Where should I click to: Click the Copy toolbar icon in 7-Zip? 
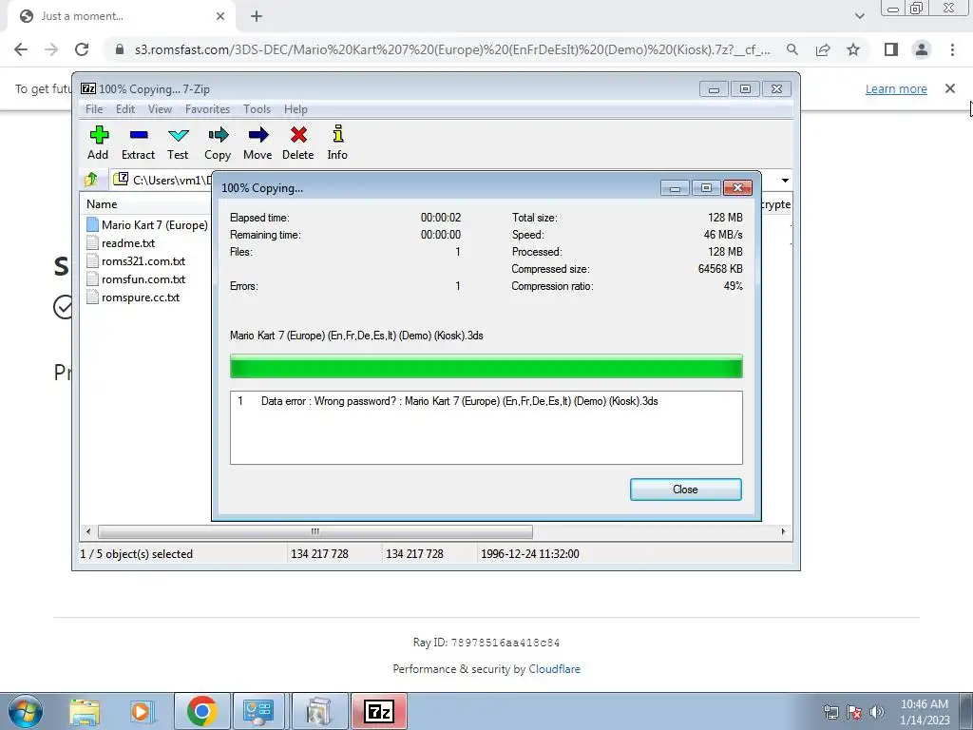click(x=218, y=143)
